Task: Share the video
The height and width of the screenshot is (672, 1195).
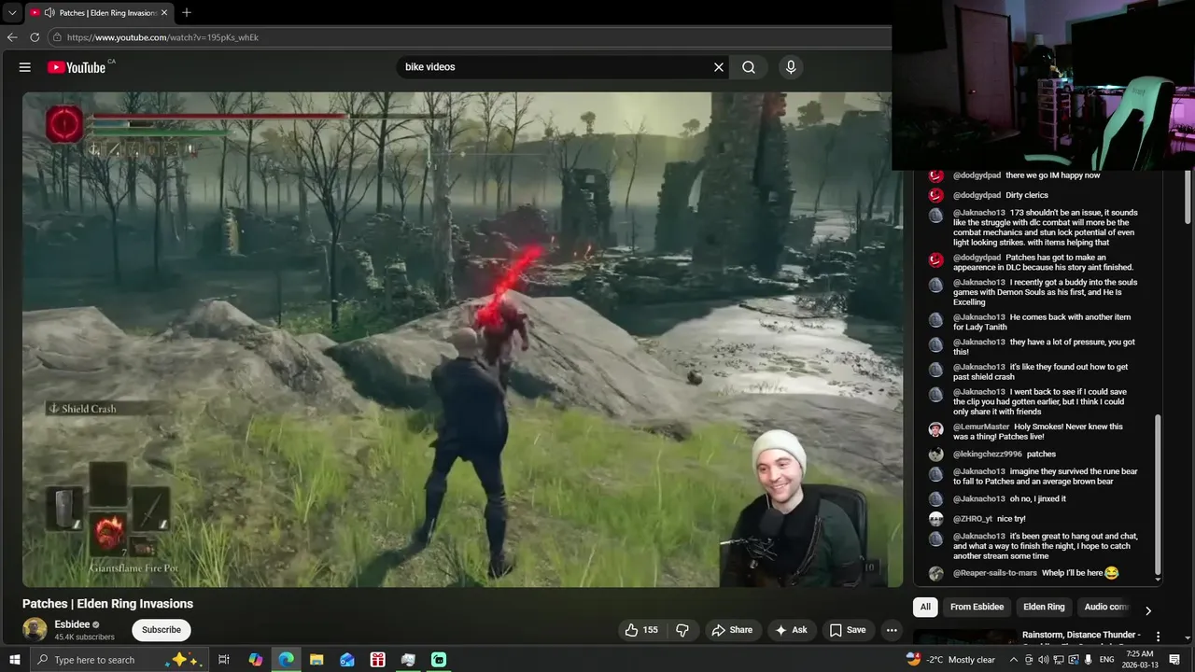Action: (732, 630)
